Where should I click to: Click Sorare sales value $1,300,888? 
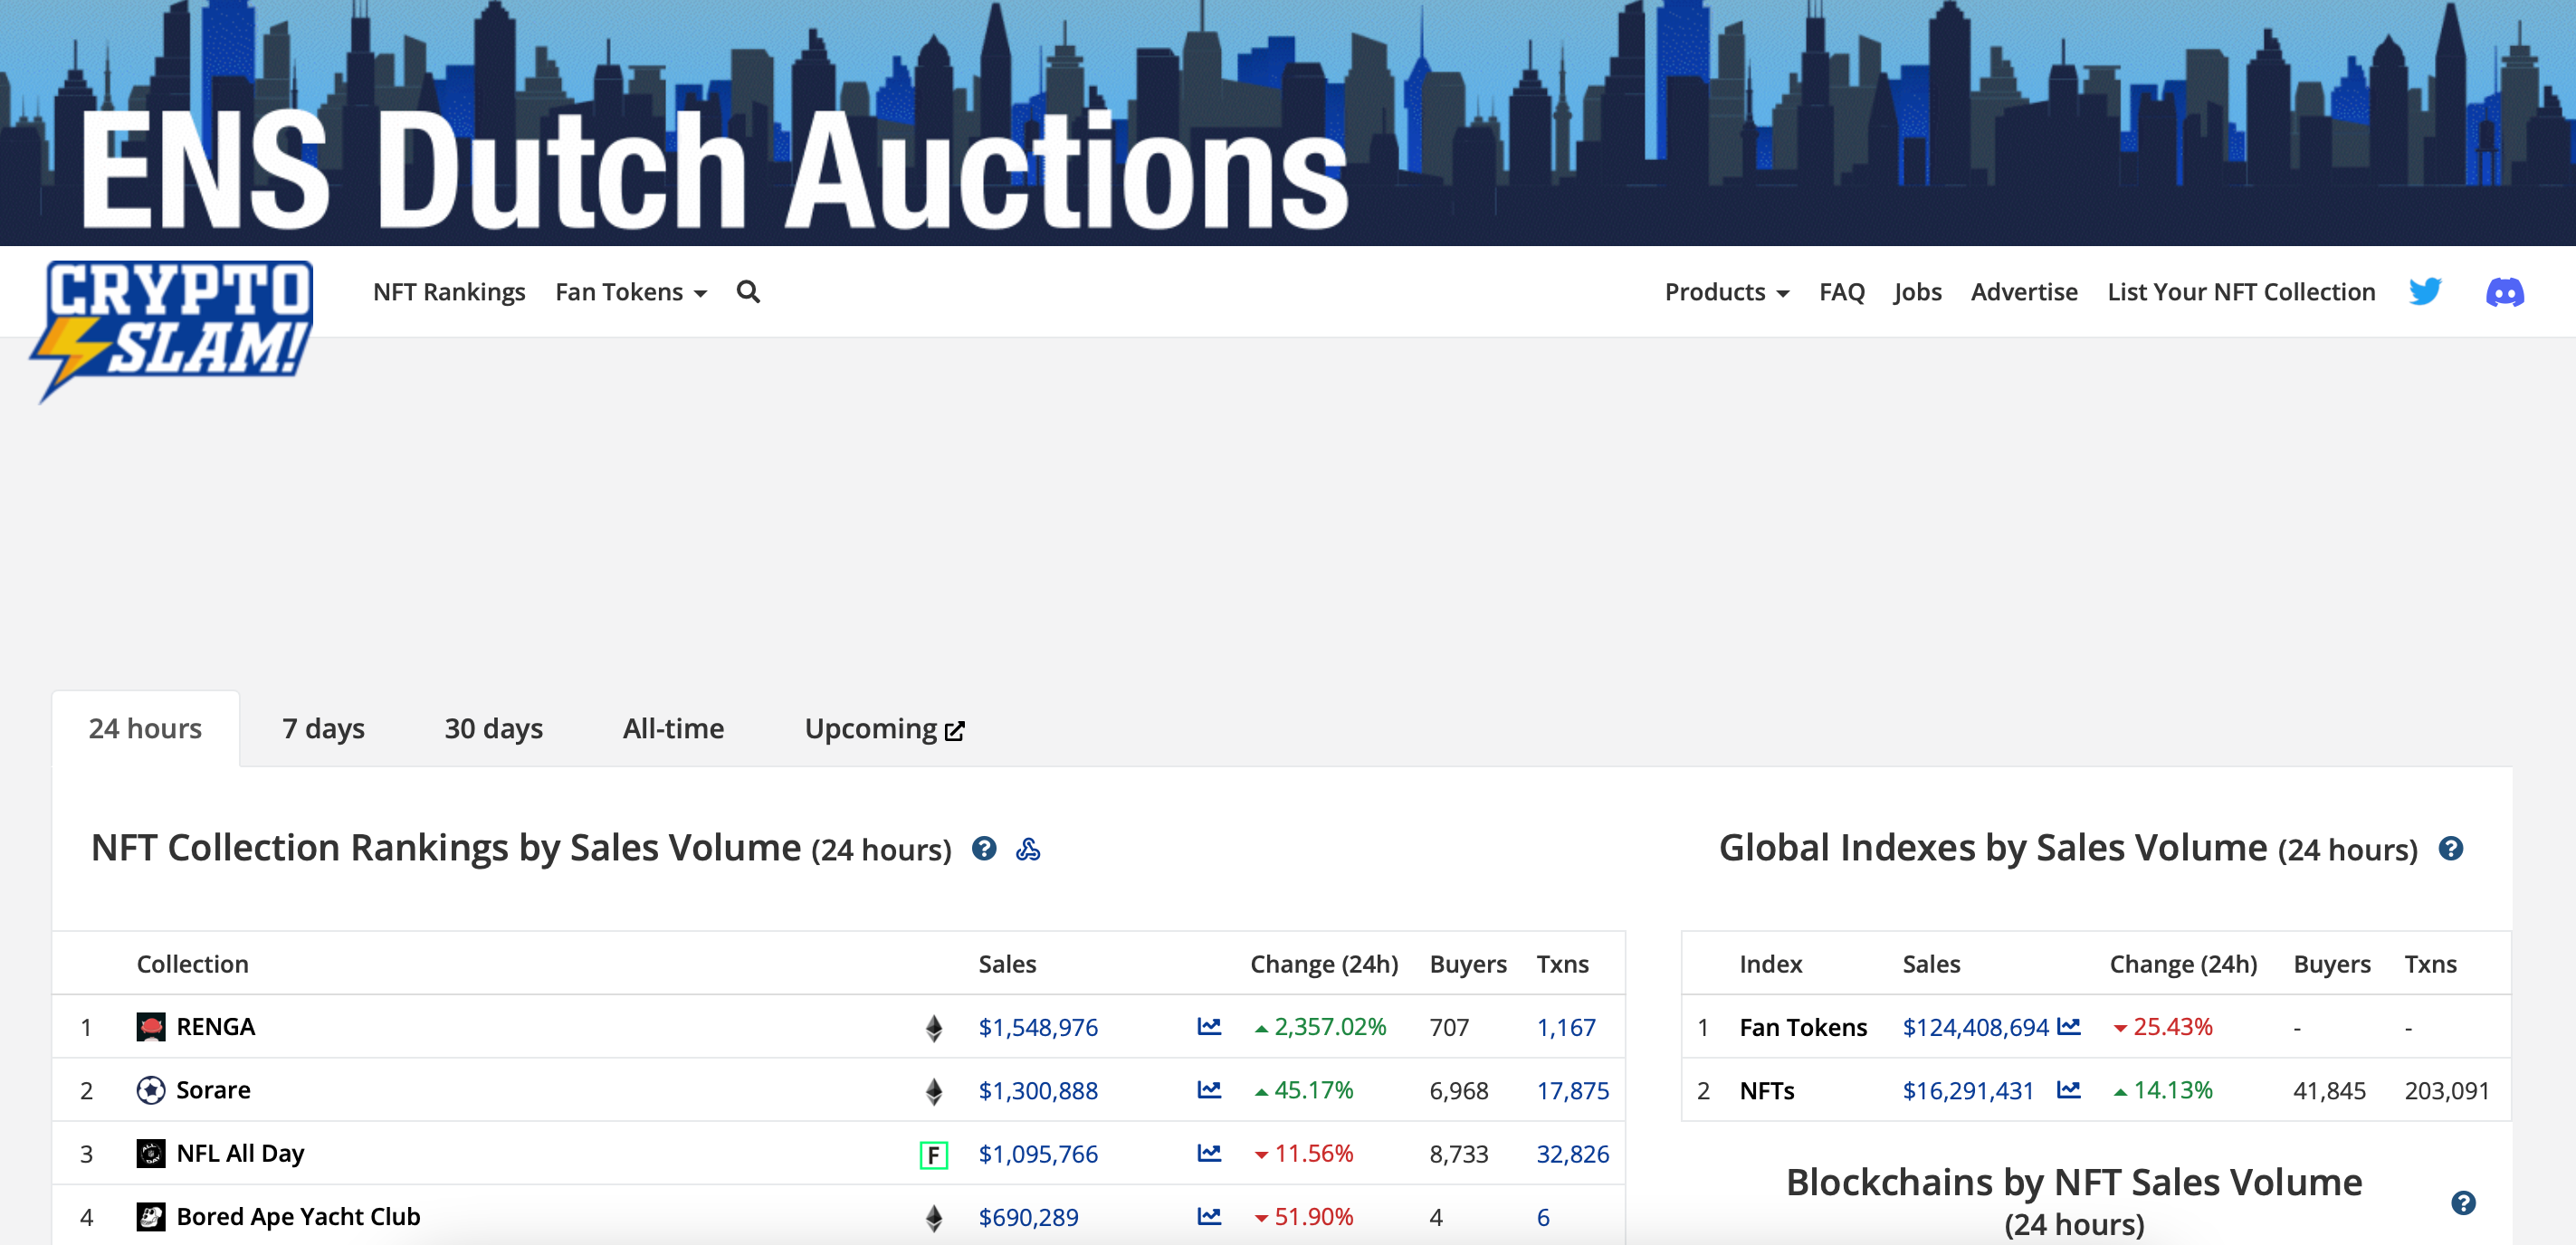tap(1038, 1090)
